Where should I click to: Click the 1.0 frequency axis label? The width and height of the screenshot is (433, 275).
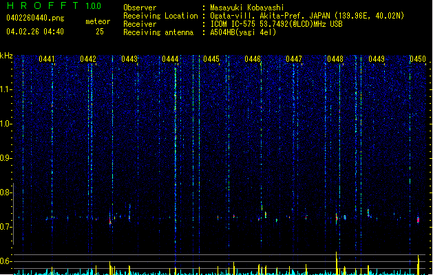click(6, 124)
